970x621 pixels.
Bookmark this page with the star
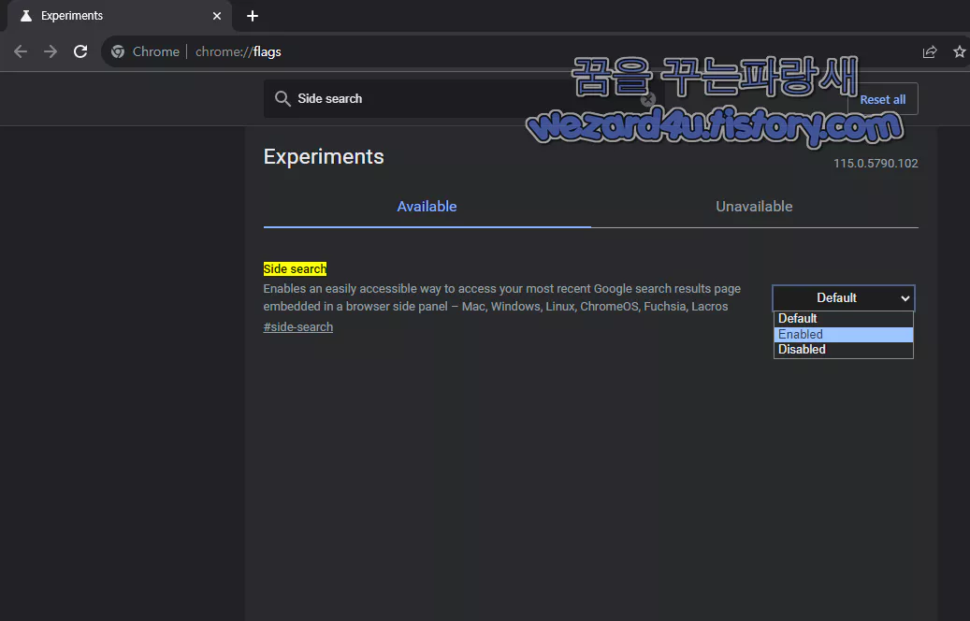(960, 52)
